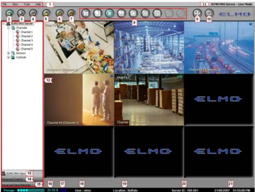
Task: Select layout button right of the green 9
Action: (x=121, y=13)
